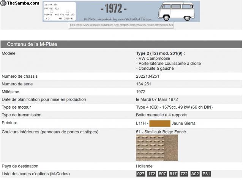Click the 'Hollande' destination country value
This screenshot has width=243, height=181.
(x=144, y=166)
